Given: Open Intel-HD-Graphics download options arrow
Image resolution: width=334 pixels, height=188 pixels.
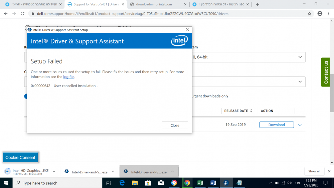Looking at the screenshot, I should click(54, 171).
